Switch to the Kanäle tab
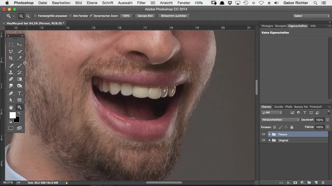The height and width of the screenshot is (186, 332). tap(279, 107)
